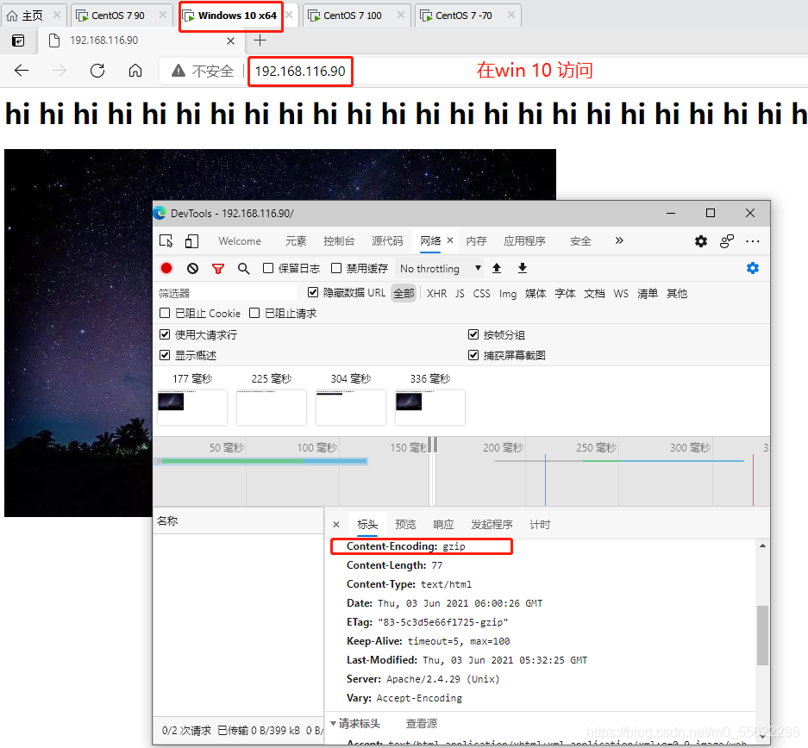Image resolution: width=808 pixels, height=748 pixels.
Task: Go to browser home page icon
Action: pos(135,71)
